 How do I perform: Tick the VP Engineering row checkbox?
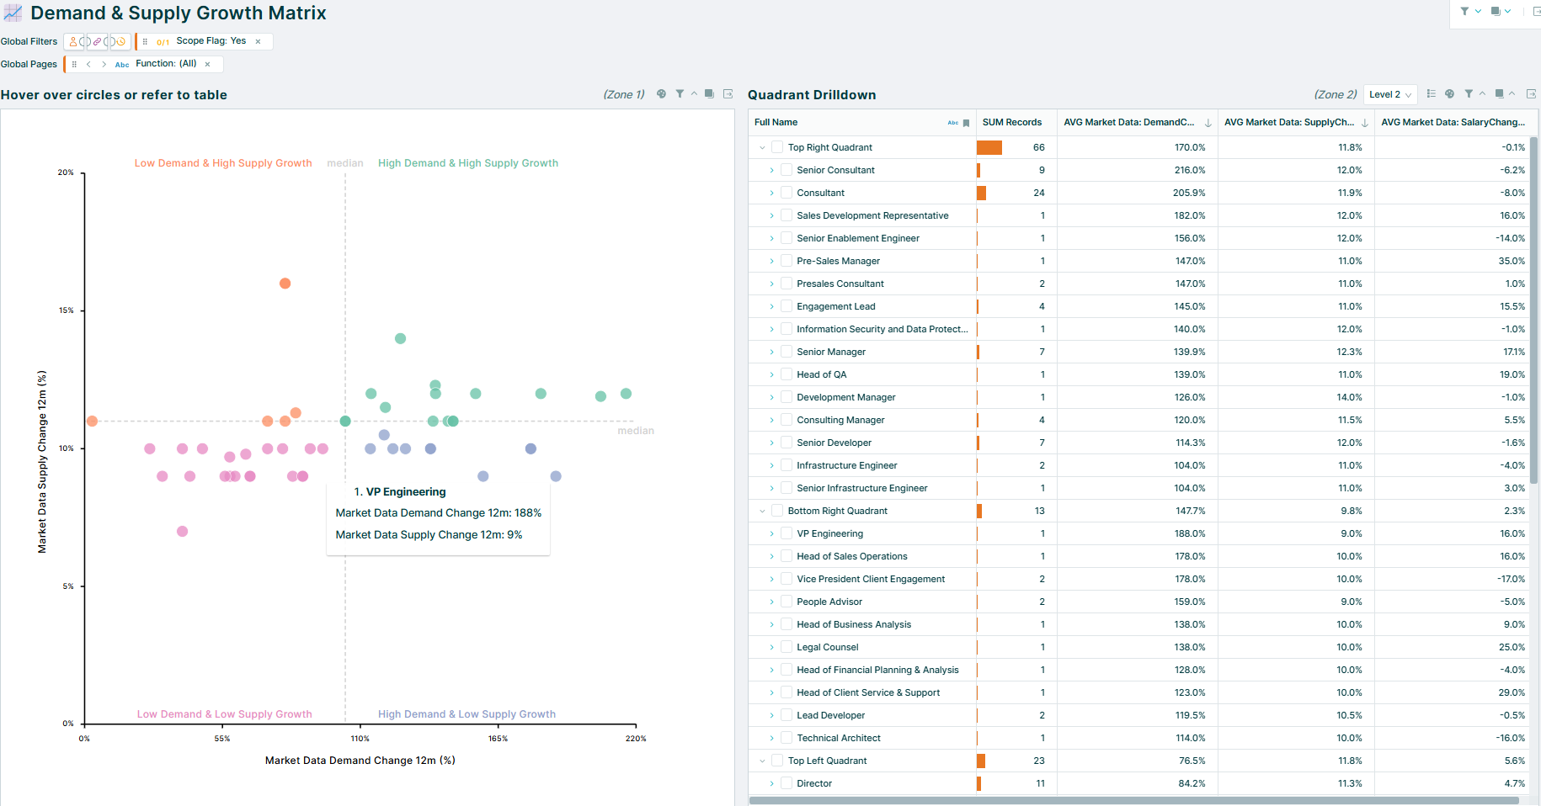[x=786, y=533]
